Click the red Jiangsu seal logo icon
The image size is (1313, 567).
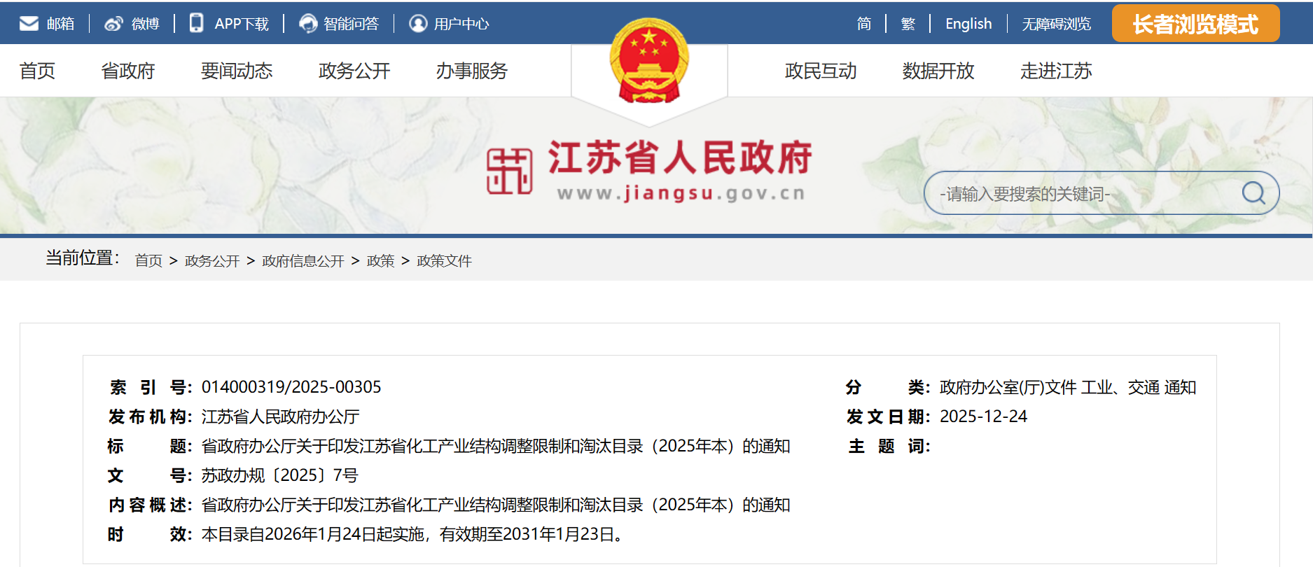pos(509,171)
